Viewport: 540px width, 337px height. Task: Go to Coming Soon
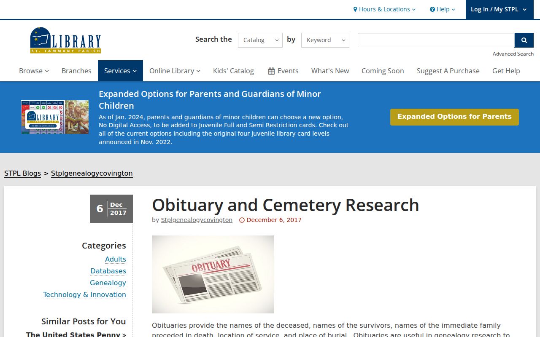tap(383, 71)
